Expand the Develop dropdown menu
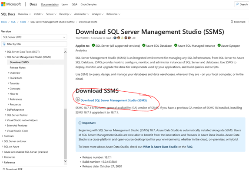The height and width of the screenshot is (170, 249). tap(65, 14)
